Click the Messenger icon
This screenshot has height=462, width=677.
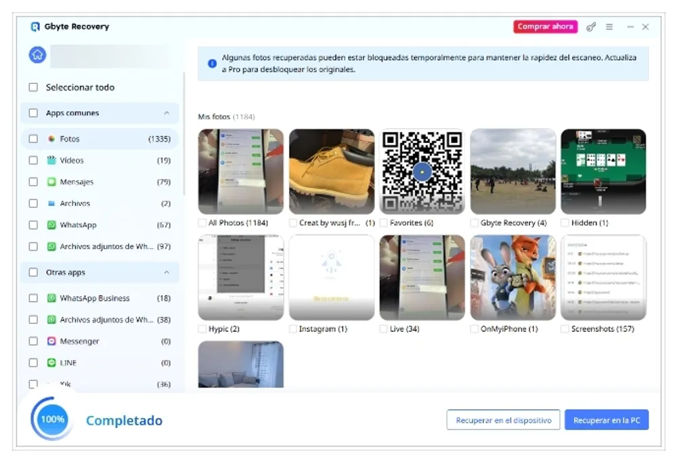pyautogui.click(x=51, y=341)
